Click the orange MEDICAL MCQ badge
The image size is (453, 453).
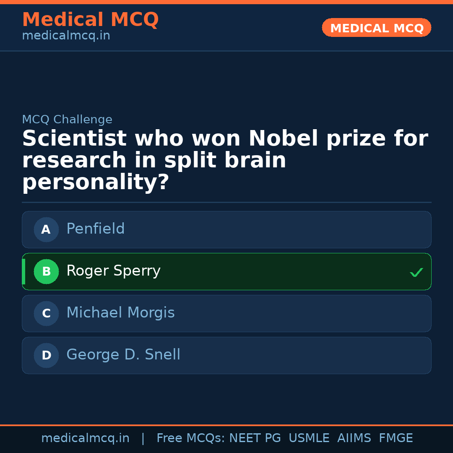(376, 28)
